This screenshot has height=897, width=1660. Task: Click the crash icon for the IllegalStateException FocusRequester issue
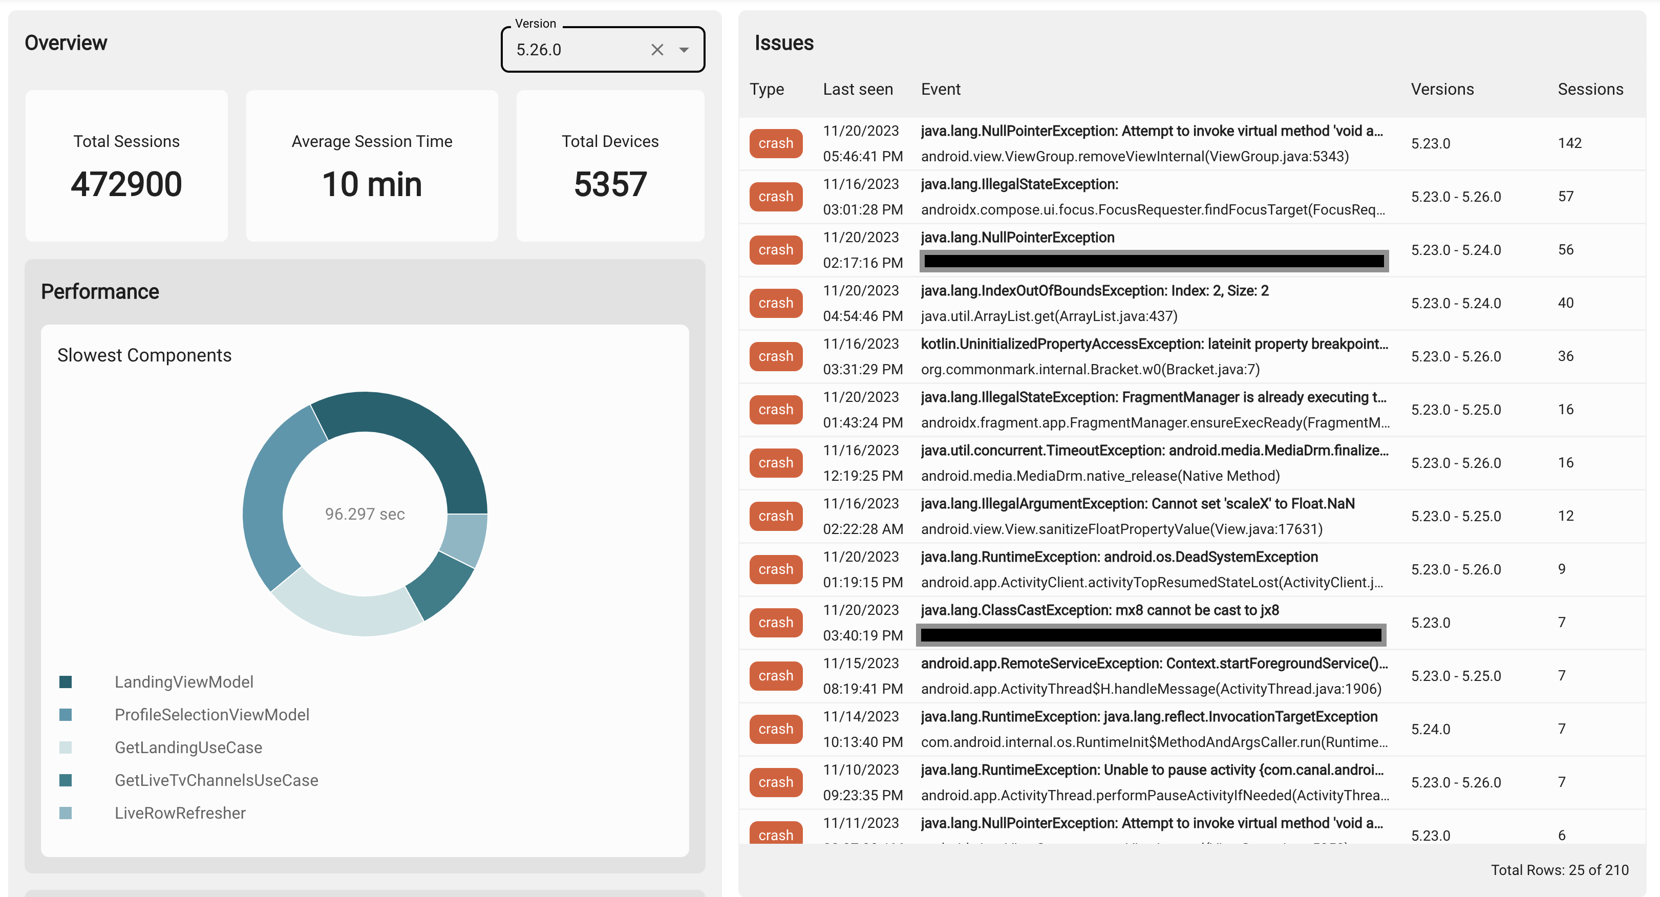[776, 197]
